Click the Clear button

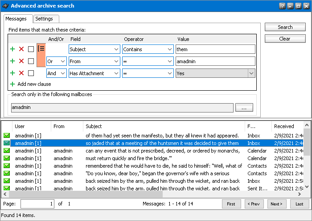[285, 39]
